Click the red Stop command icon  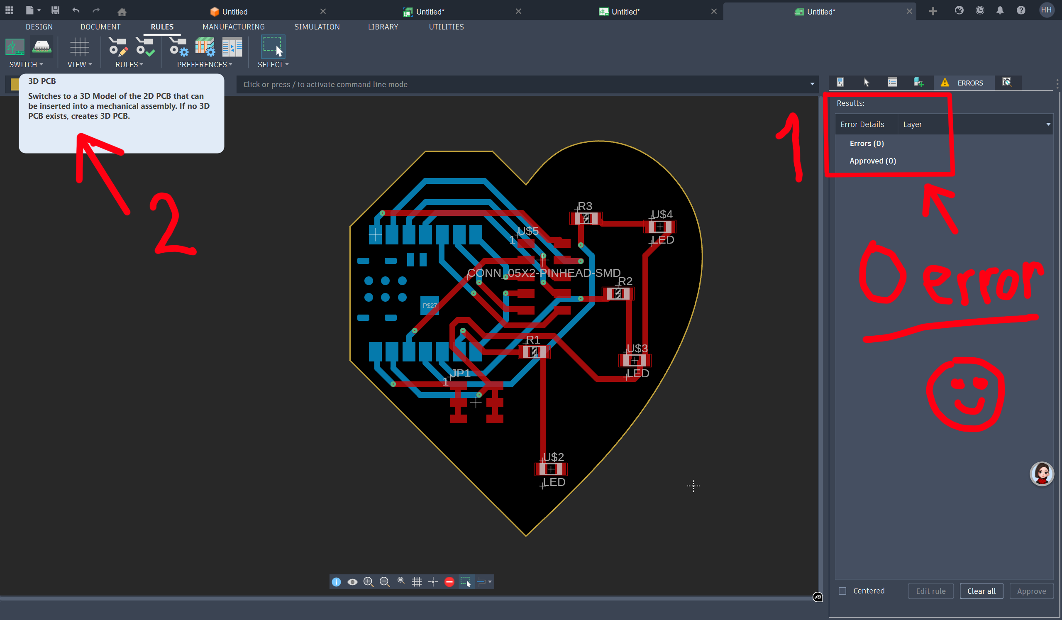[x=449, y=582]
